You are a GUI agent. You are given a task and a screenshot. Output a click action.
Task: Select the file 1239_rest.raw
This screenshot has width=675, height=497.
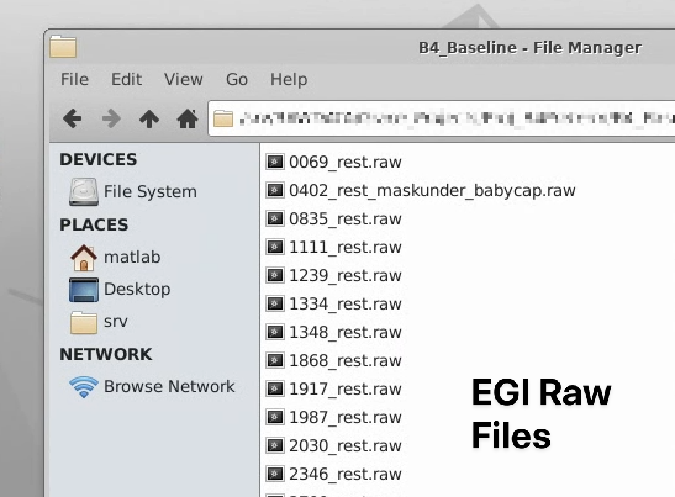point(345,276)
